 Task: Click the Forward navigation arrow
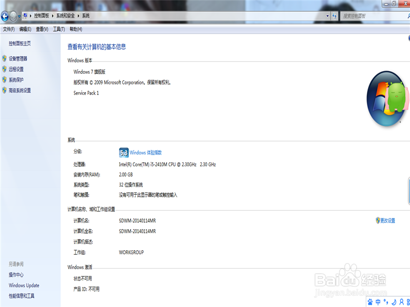pos(13,16)
